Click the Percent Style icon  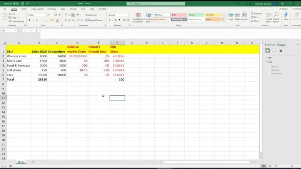pos(116,20)
